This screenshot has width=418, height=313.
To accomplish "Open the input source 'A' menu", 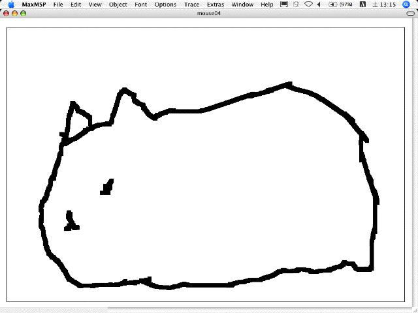I will pyautogui.click(x=362, y=5).
